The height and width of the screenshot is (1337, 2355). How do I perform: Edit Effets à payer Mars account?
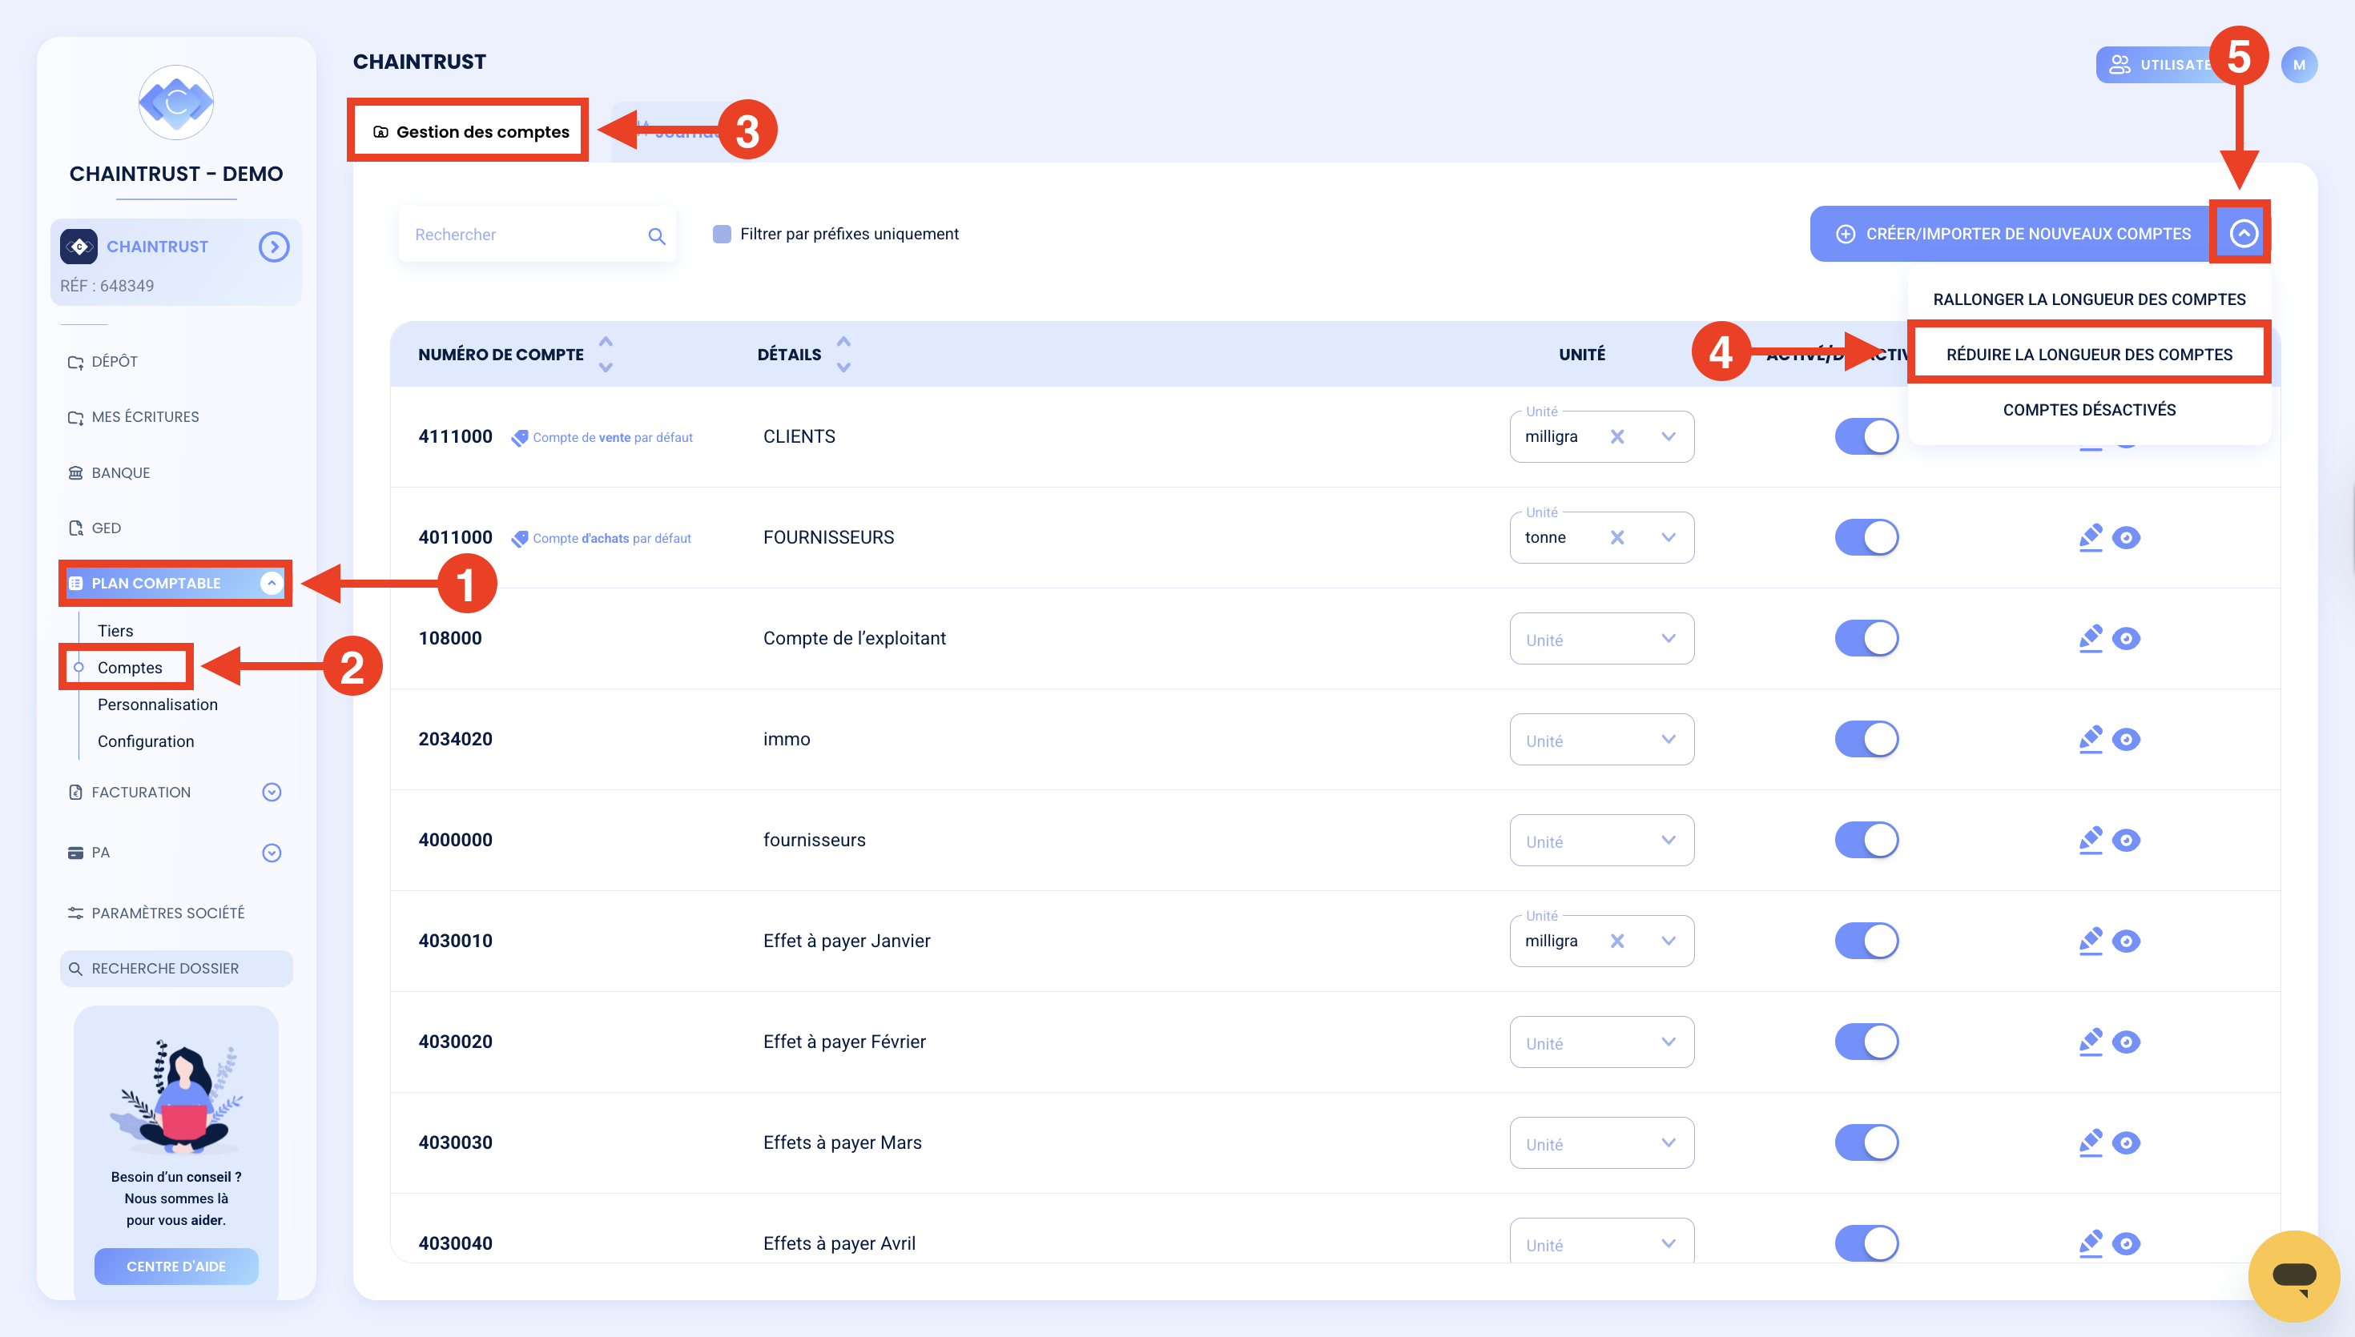click(x=2091, y=1143)
